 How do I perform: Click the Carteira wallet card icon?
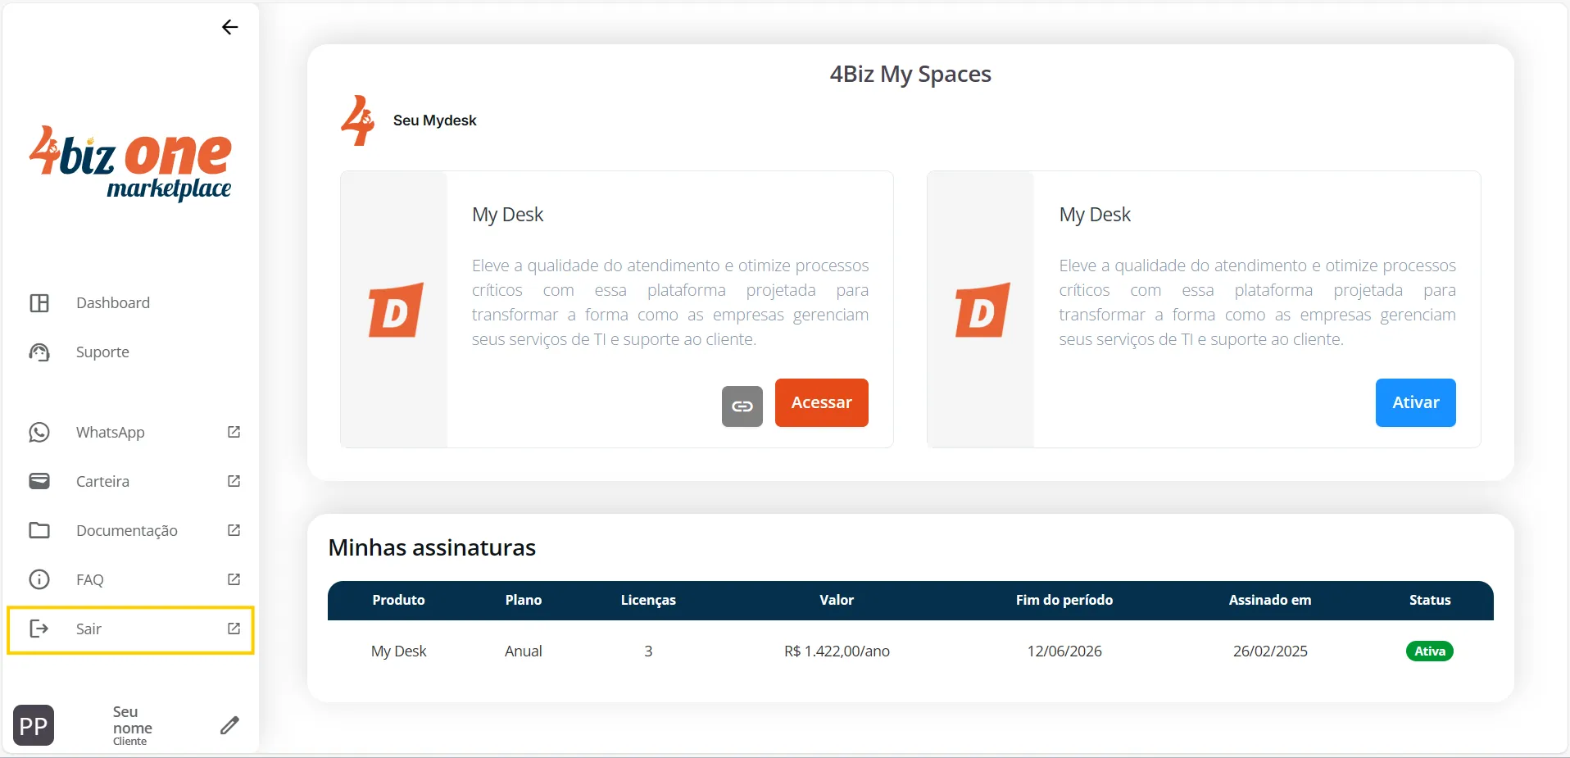[x=39, y=481]
